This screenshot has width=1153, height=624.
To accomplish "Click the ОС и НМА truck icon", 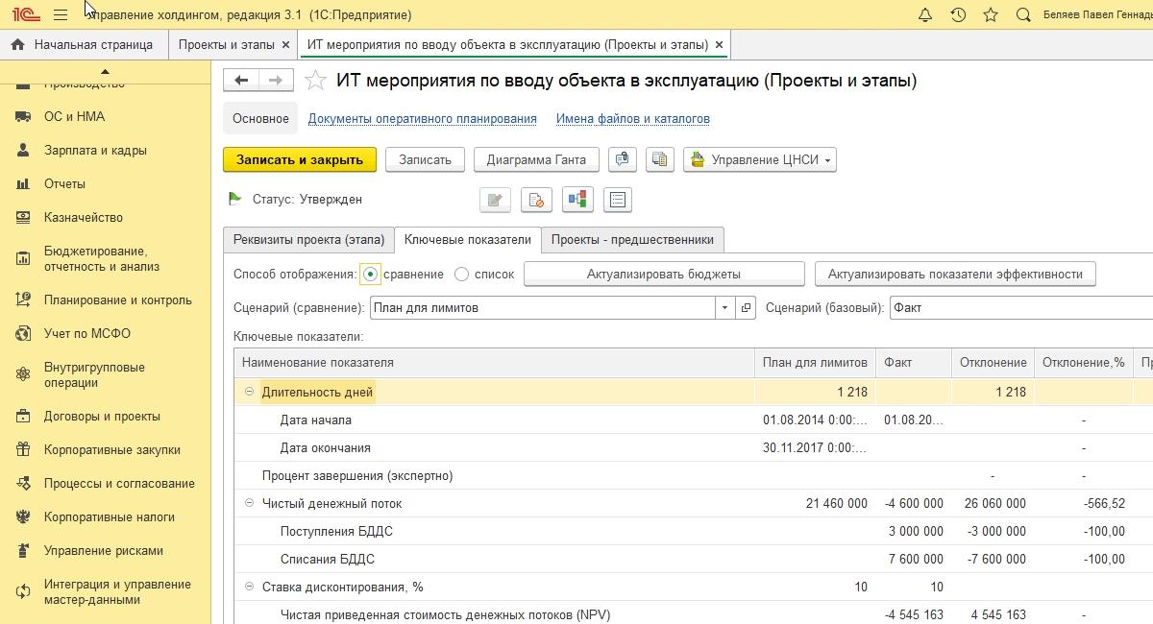I will pyautogui.click(x=24, y=116).
